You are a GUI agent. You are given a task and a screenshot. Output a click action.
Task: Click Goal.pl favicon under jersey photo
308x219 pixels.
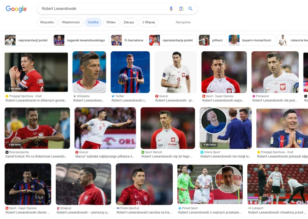[x=157, y=96]
